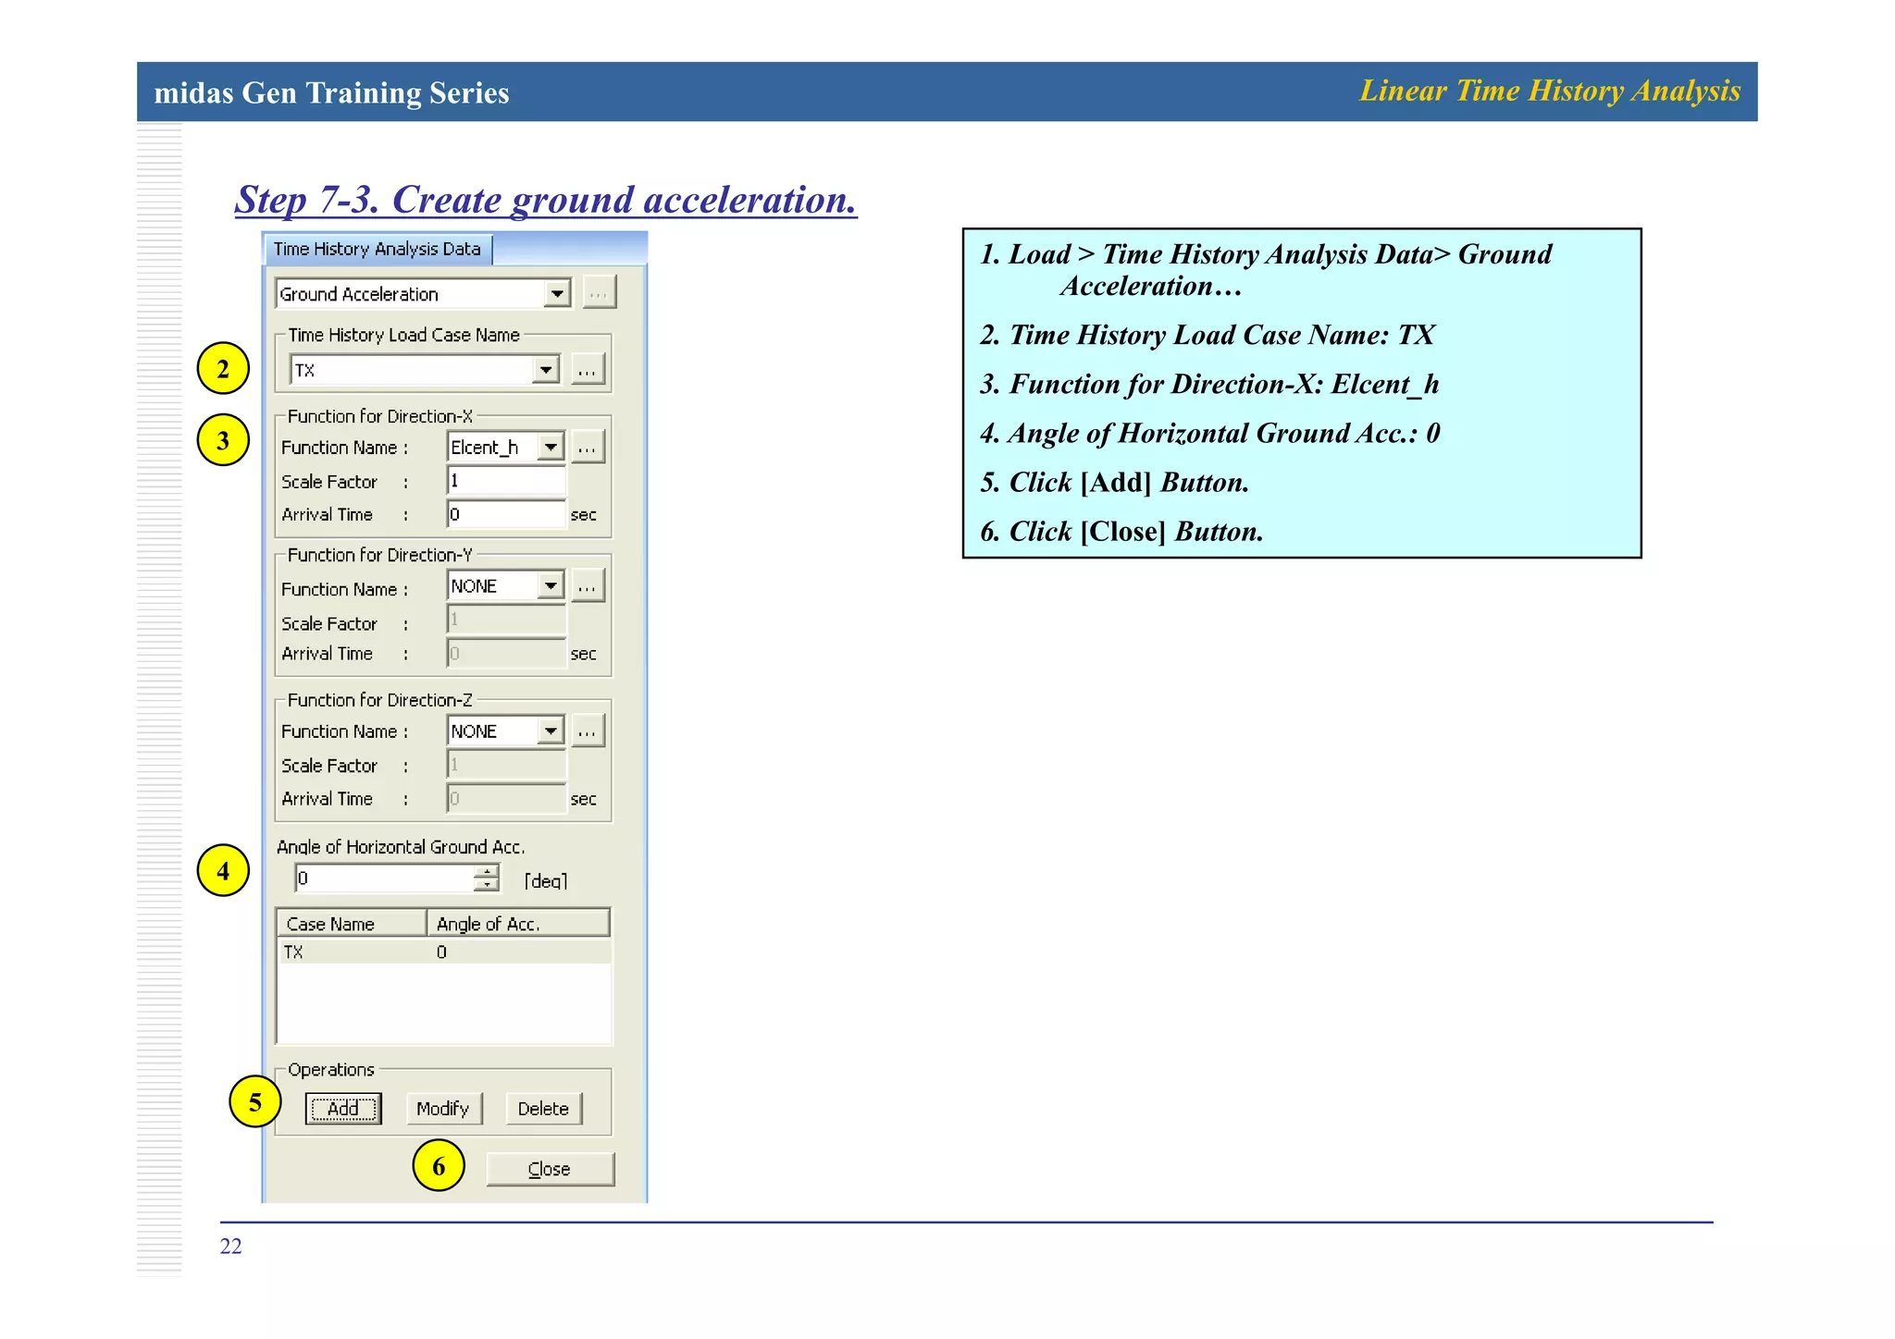Click the ellipsis button beside Ground Acceleration
Screen dimensions: 1895x1339
[599, 293]
